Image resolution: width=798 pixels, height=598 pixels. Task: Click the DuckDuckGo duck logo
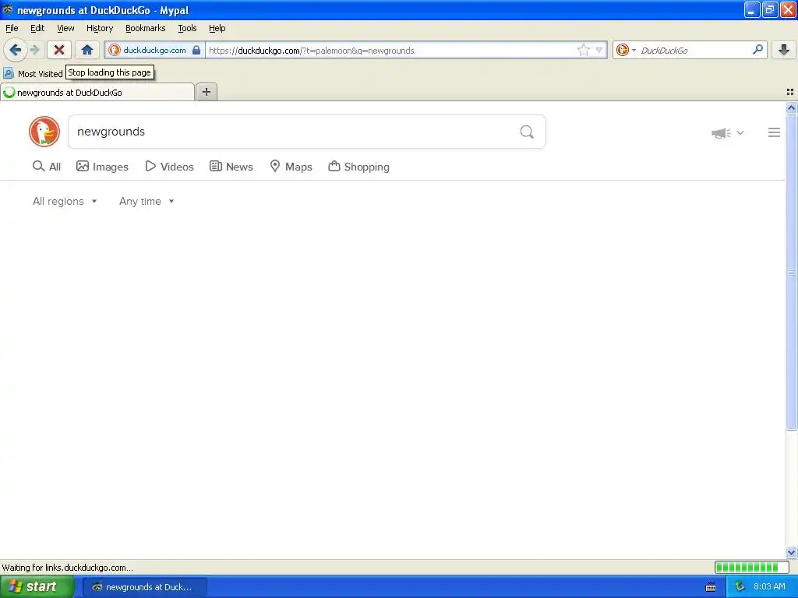[x=44, y=132]
